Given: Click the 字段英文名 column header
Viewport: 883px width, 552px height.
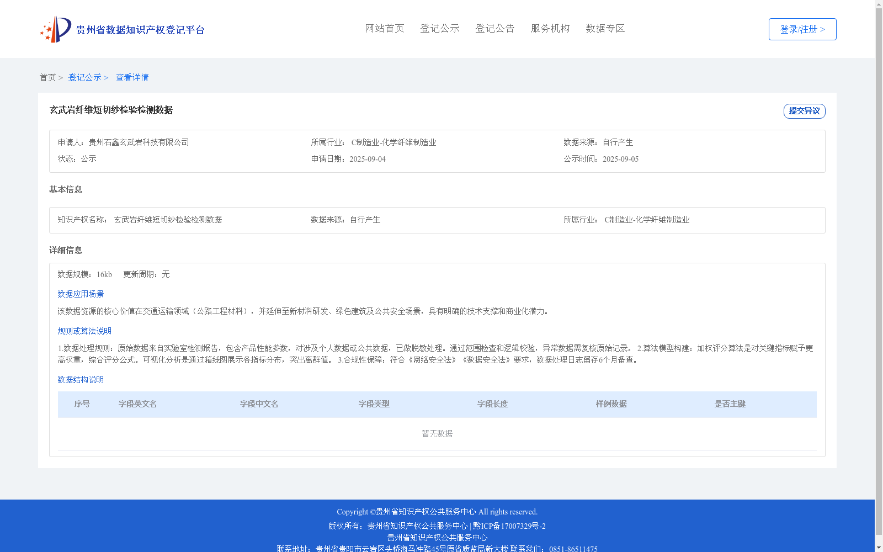Looking at the screenshot, I should coord(137,404).
